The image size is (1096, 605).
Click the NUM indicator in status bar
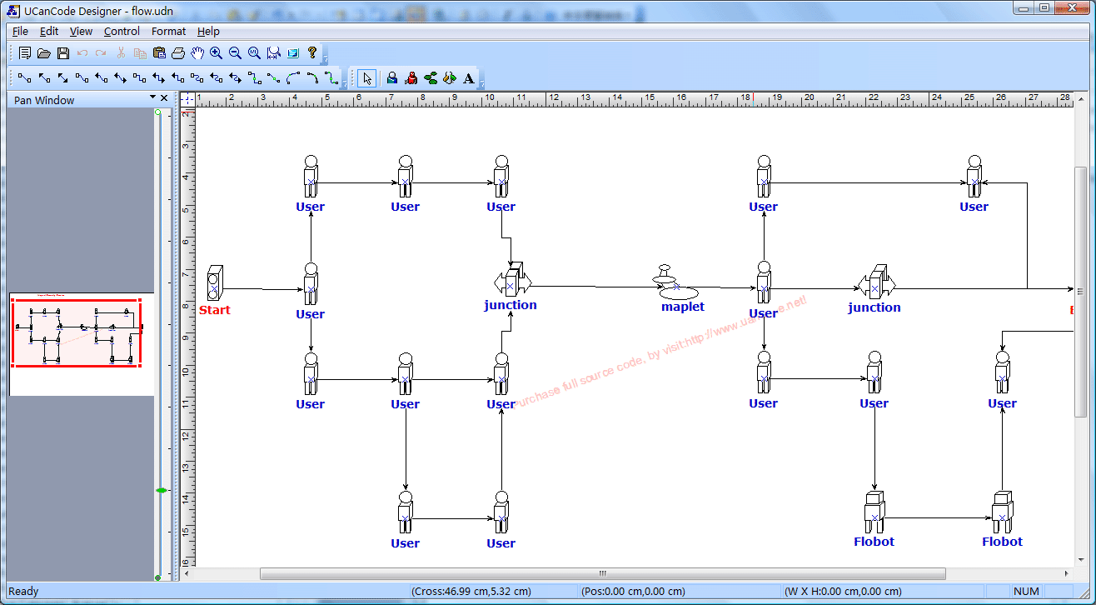[1026, 592]
